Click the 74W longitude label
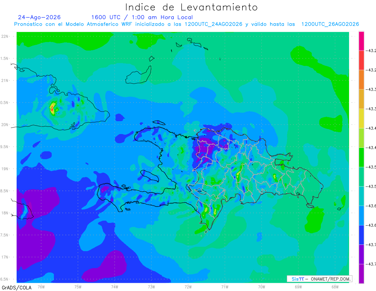 115,287
